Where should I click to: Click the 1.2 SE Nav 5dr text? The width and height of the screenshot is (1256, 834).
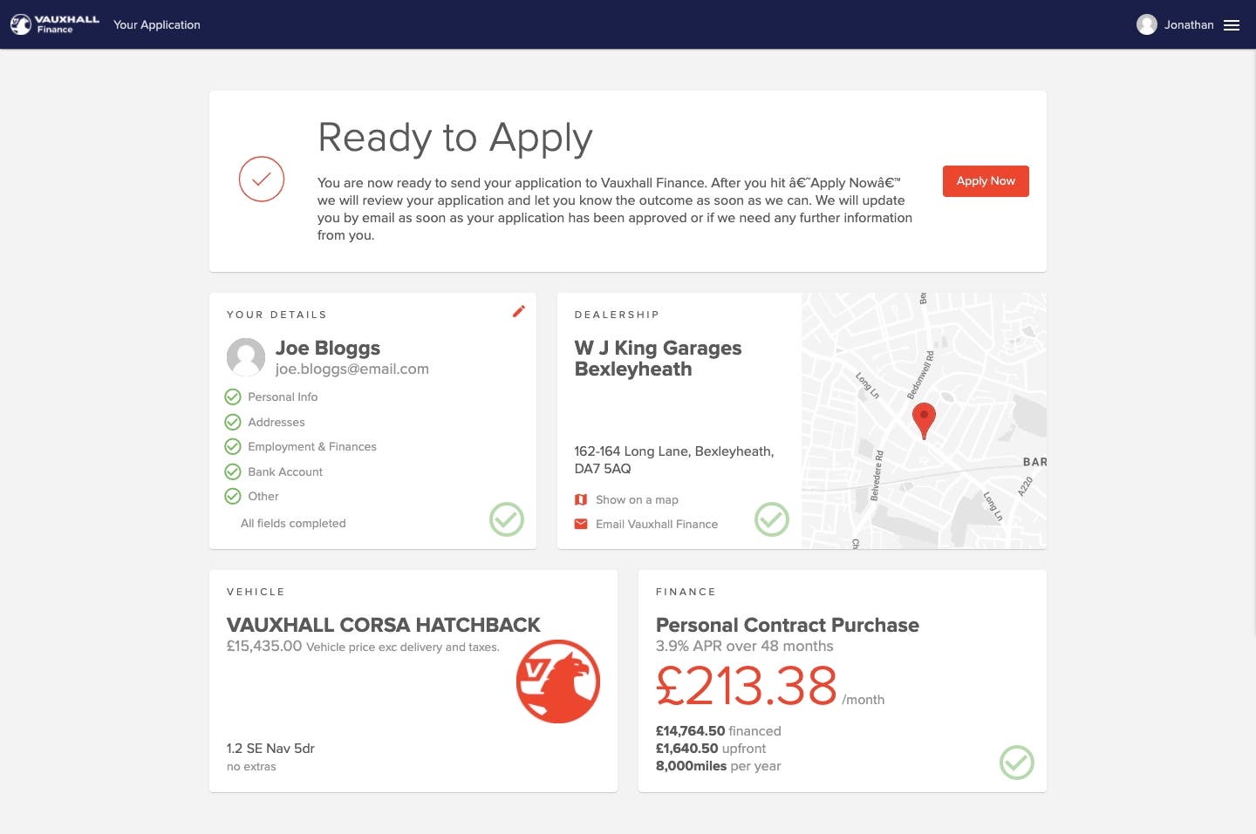click(x=270, y=749)
